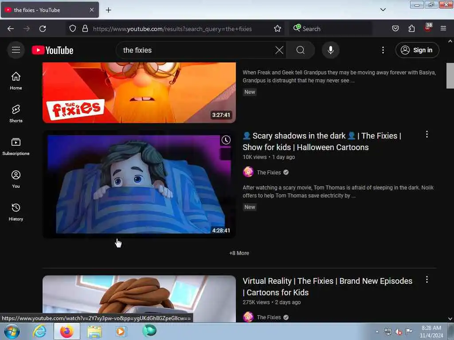Click the muted volume tray icon
This screenshot has width=454, height=340.
point(399,332)
